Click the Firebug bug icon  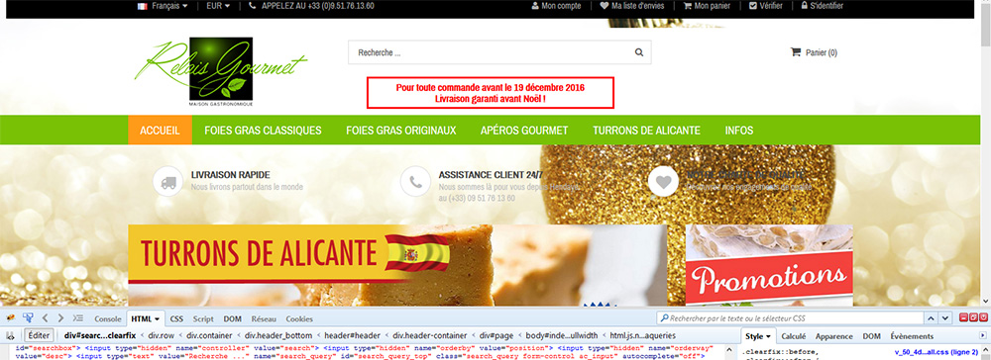pyautogui.click(x=11, y=318)
